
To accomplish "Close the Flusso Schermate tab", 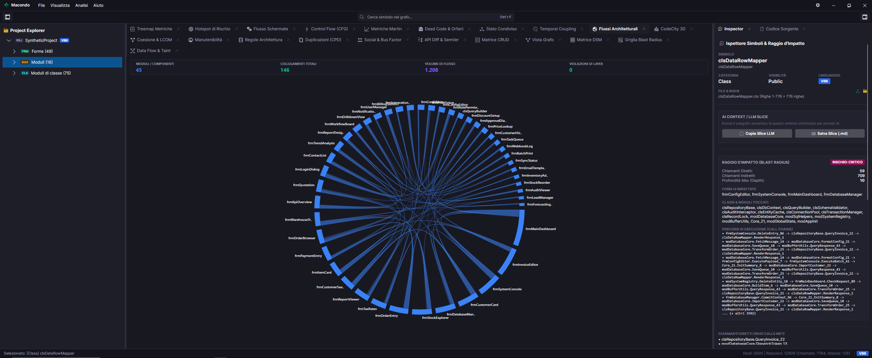I will [x=294, y=29].
